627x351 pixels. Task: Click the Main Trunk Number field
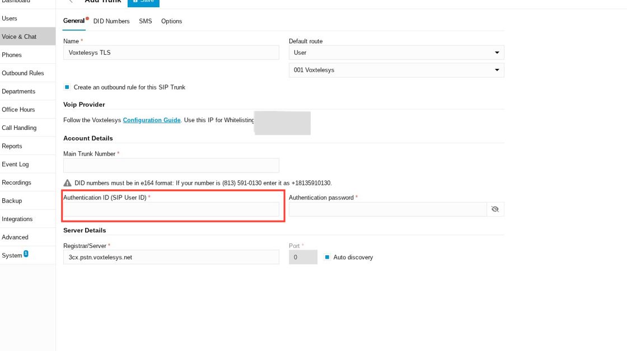tap(171, 165)
